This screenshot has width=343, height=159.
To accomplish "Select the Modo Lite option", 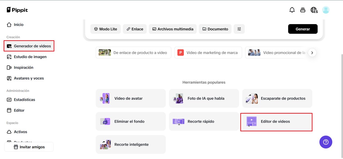I will 106,29.
